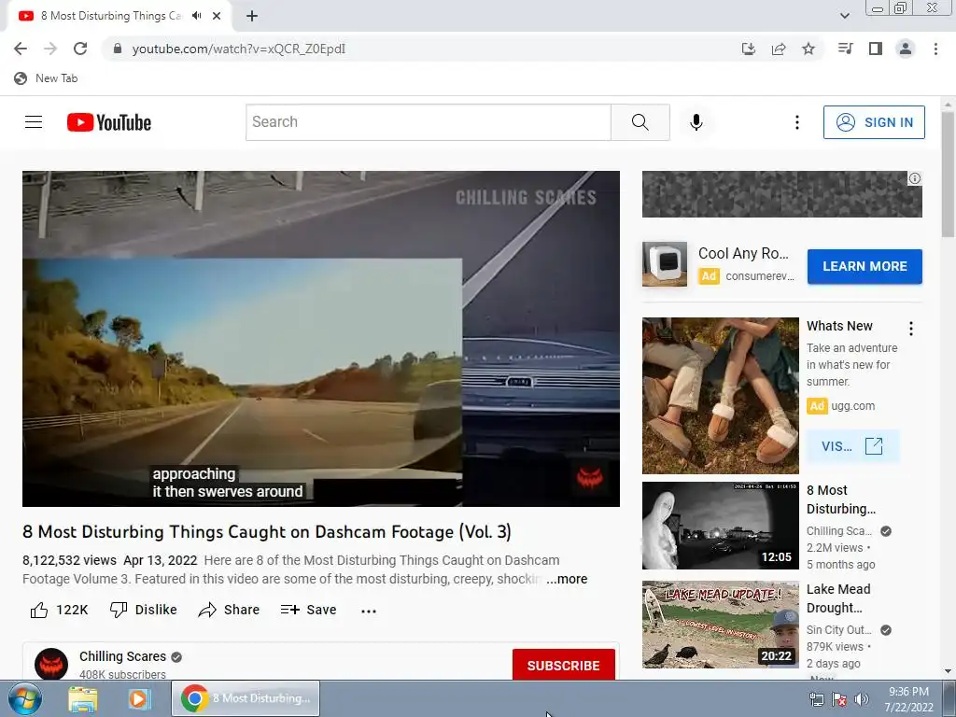This screenshot has width=956, height=717.
Task: Open the '8 Most Disturbing...' suggested title
Action: click(841, 499)
